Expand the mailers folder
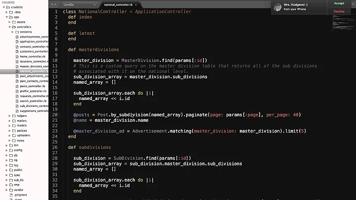356x200 pixels. 9,121
